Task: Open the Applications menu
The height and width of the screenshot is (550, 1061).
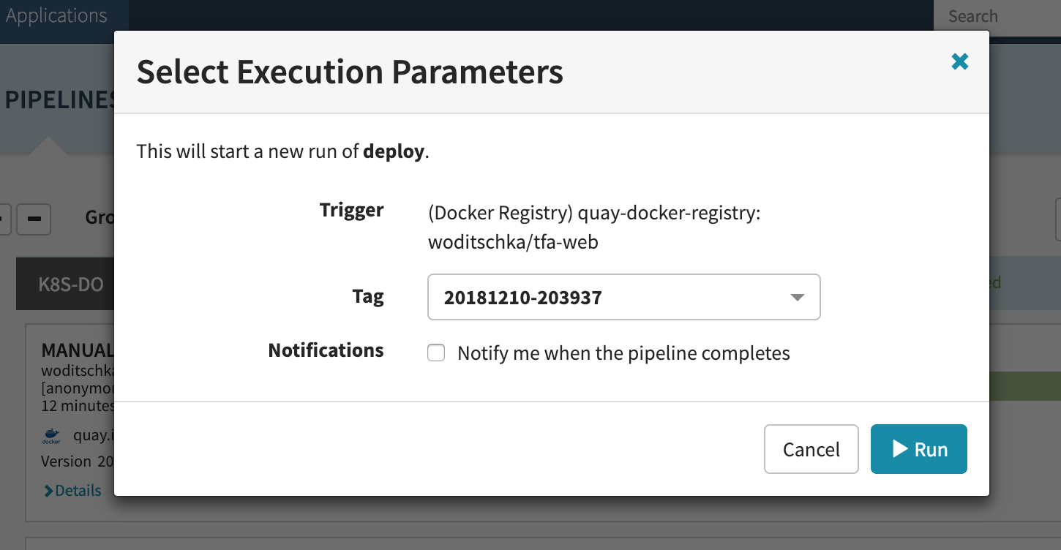Action: [56, 16]
